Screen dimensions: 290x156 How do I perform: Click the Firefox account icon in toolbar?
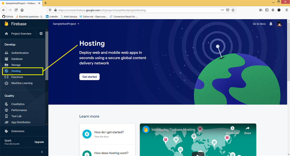pos(273,10)
